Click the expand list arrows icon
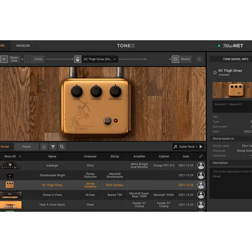The width and height of the screenshot is (252, 252). point(201,156)
